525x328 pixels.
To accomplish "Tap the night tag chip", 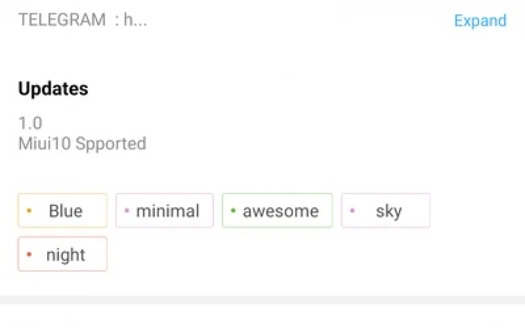I will click(x=62, y=254).
